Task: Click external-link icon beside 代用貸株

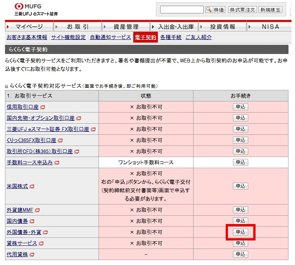Action: pos(32,255)
